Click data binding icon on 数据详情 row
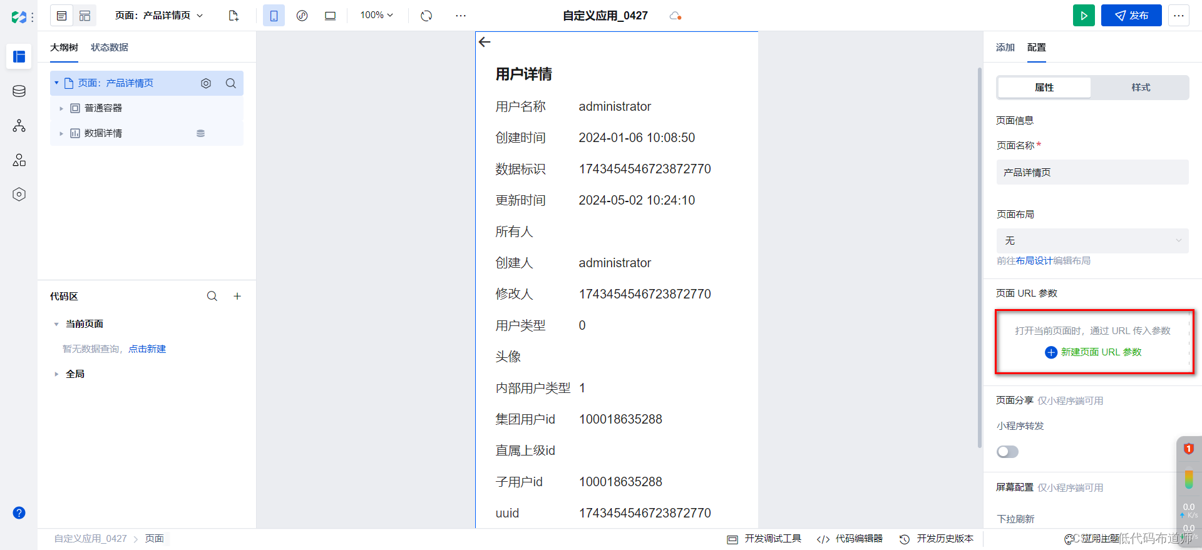 click(200, 133)
